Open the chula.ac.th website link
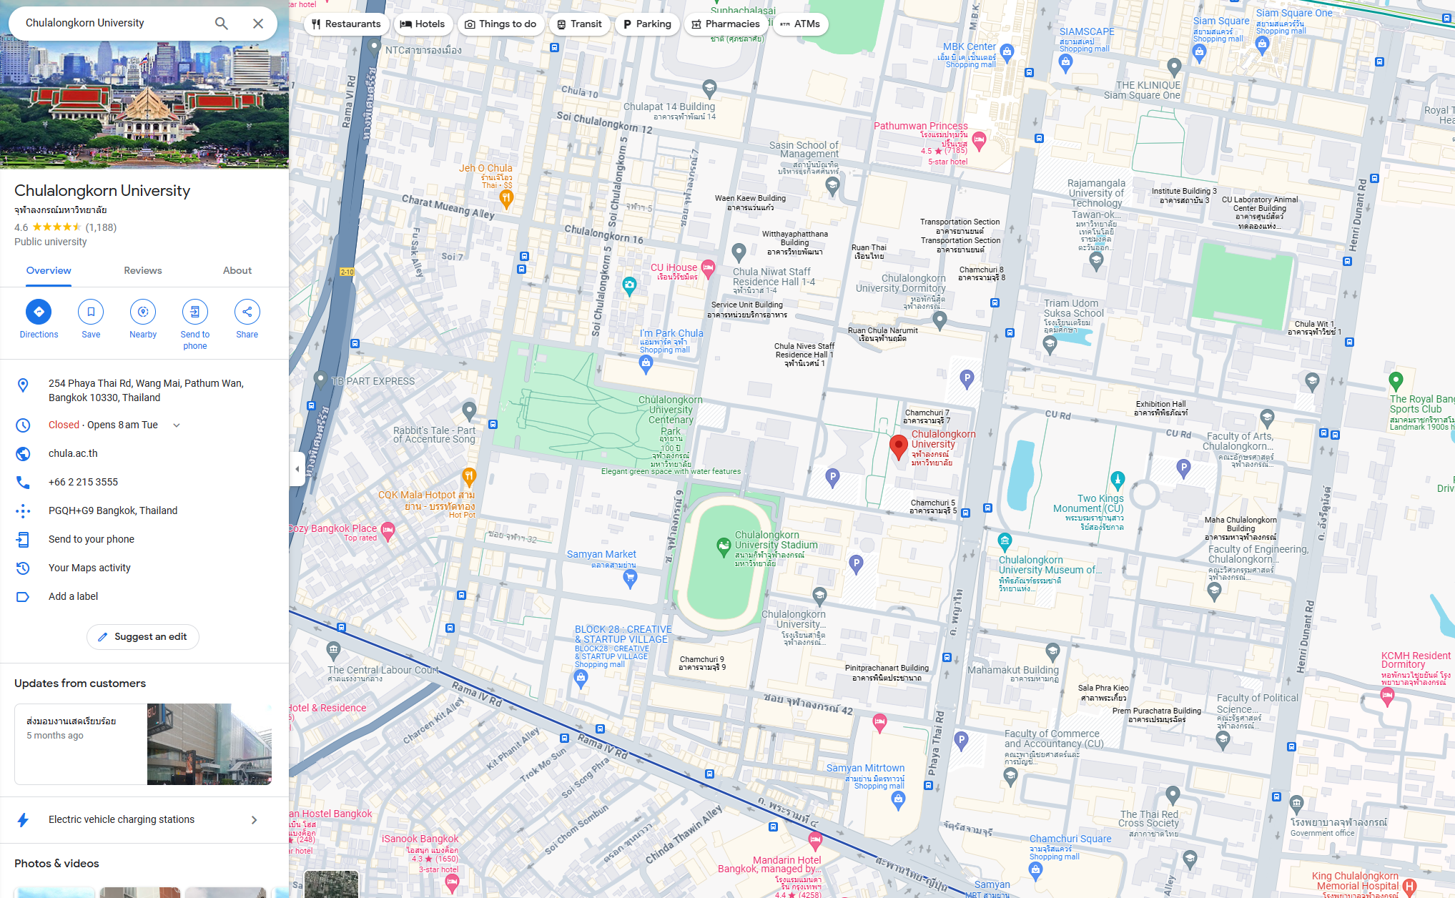1455x898 pixels. click(73, 454)
